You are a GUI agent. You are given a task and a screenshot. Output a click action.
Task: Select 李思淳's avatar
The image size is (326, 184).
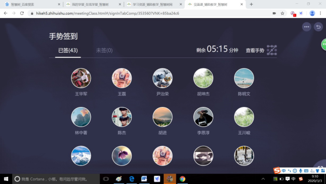coord(204,117)
